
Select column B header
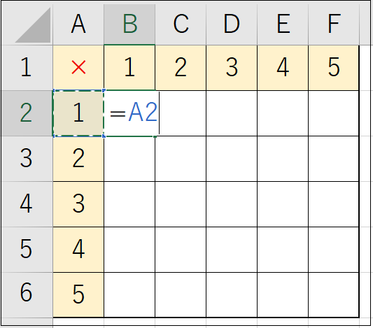(x=129, y=24)
